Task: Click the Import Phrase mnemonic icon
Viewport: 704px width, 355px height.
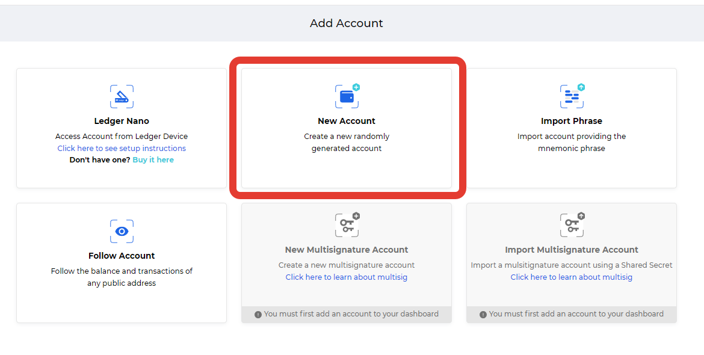Action: [572, 96]
